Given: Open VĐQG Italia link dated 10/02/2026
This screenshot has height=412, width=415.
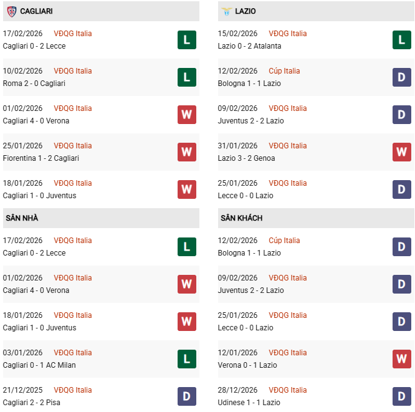Looking at the screenshot, I should [x=72, y=71].
